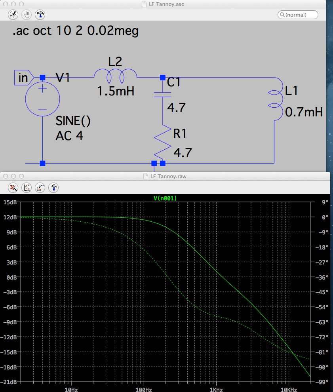Click the add traces icon in plot toolbar

pos(40,187)
